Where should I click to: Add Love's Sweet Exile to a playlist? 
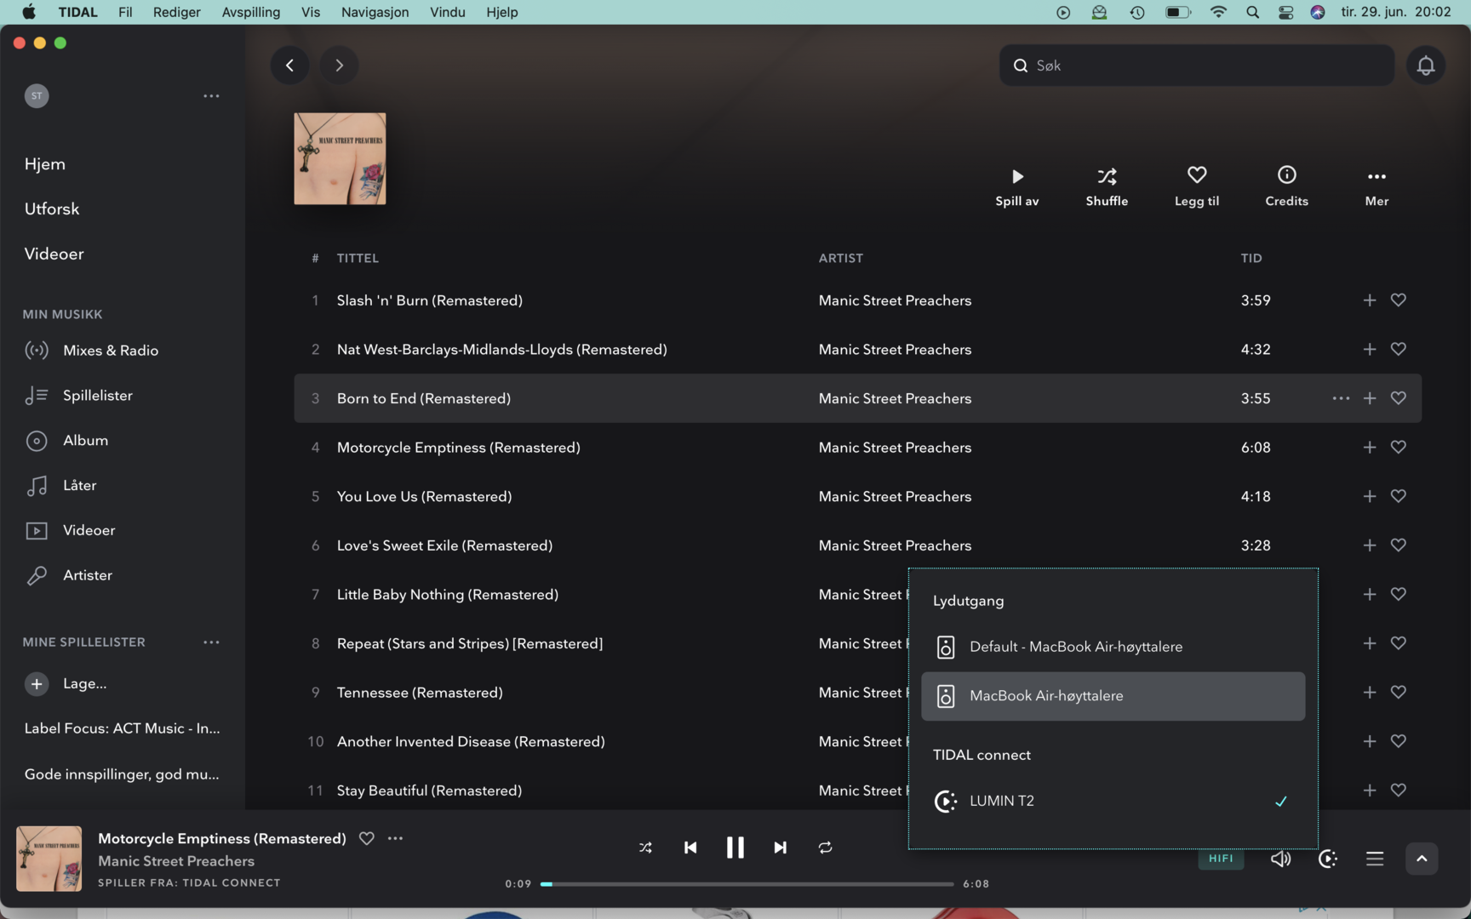click(x=1369, y=545)
